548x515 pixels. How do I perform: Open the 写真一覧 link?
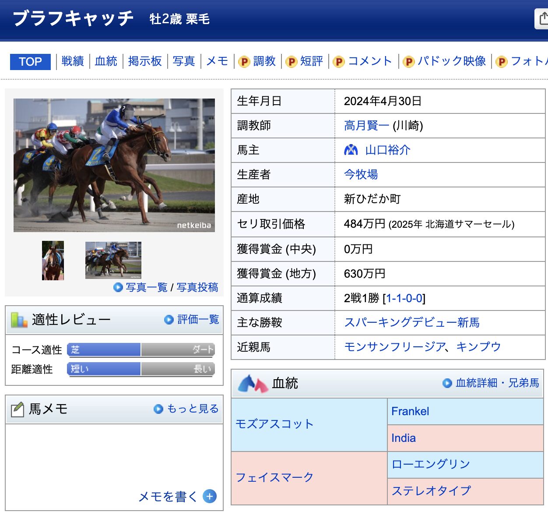[147, 287]
